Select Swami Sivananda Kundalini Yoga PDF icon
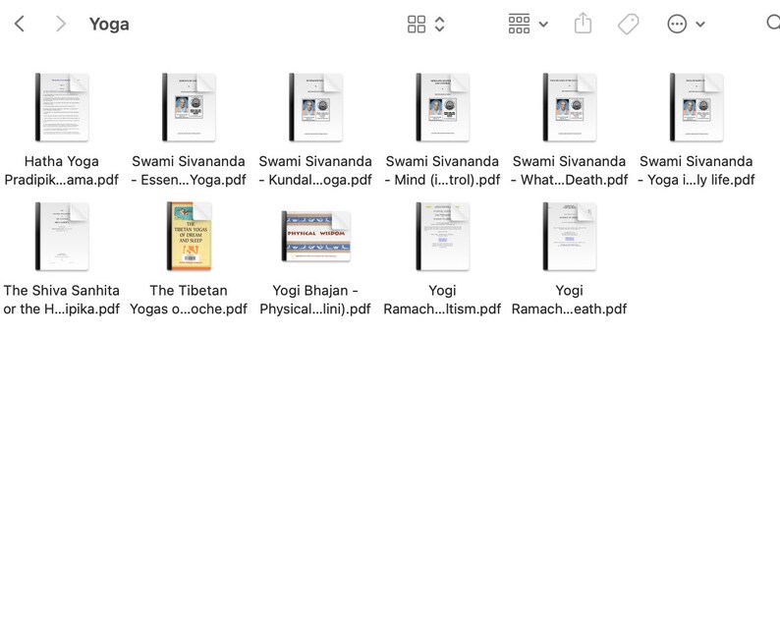Viewport: 780px width, 617px height. [x=316, y=107]
